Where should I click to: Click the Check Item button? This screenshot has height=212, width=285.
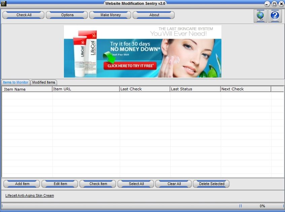(x=98, y=184)
